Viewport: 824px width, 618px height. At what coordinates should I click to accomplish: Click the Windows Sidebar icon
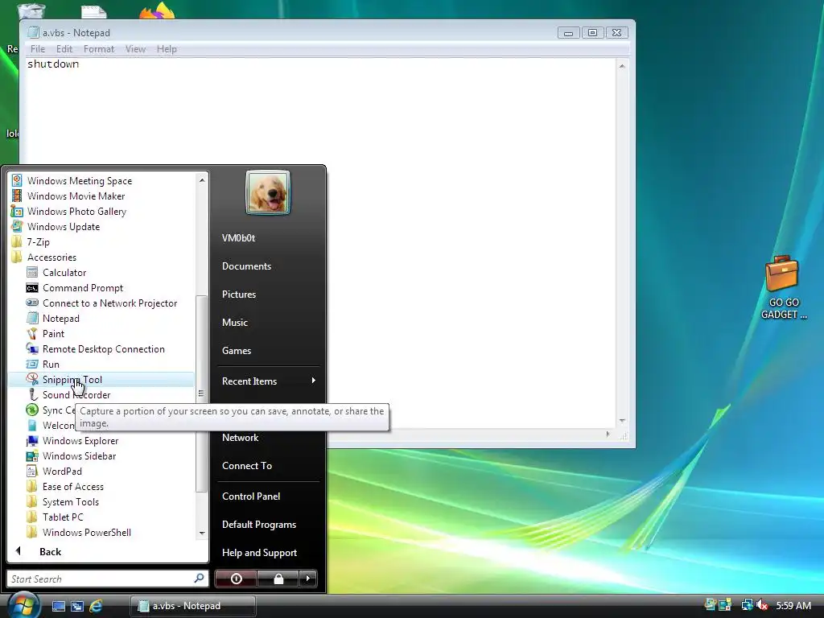[x=32, y=455]
